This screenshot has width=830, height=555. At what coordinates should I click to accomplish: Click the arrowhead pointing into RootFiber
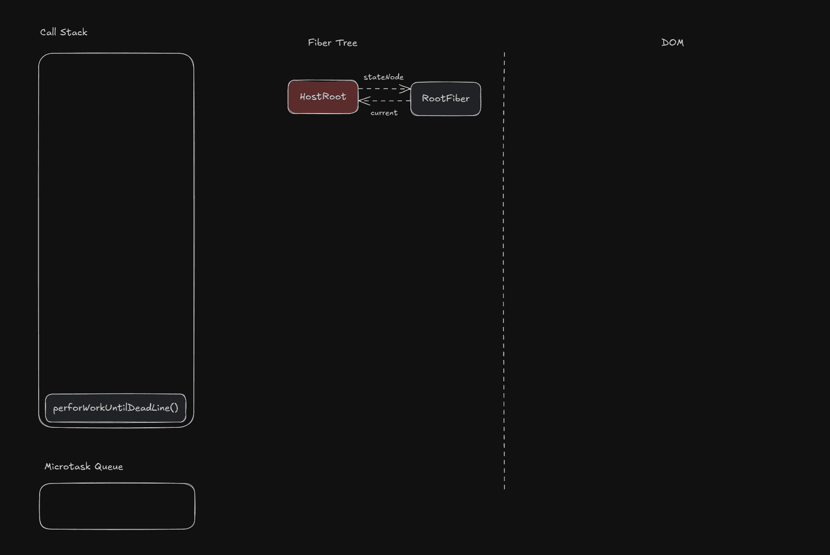tap(406, 89)
